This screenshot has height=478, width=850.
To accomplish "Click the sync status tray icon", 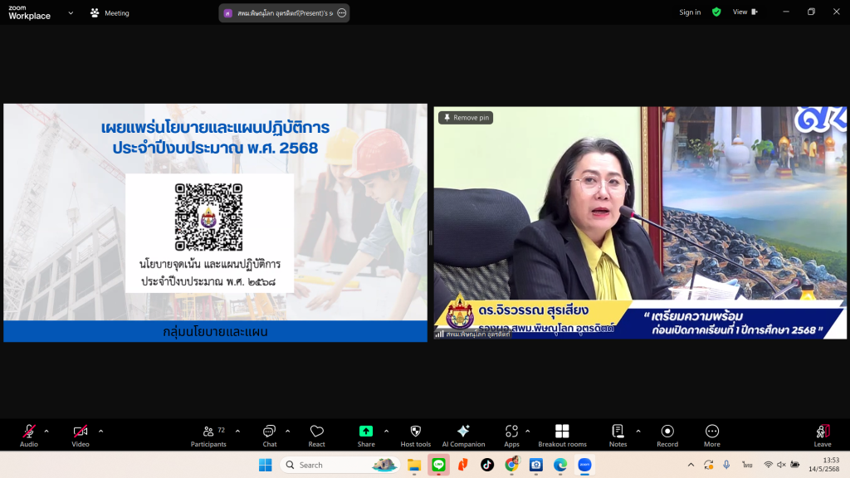I will click(709, 465).
